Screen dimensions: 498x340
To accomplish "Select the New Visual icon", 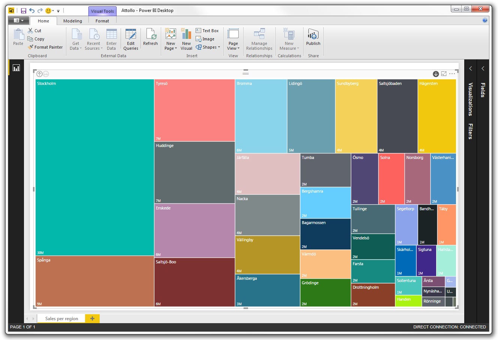I will (186, 37).
